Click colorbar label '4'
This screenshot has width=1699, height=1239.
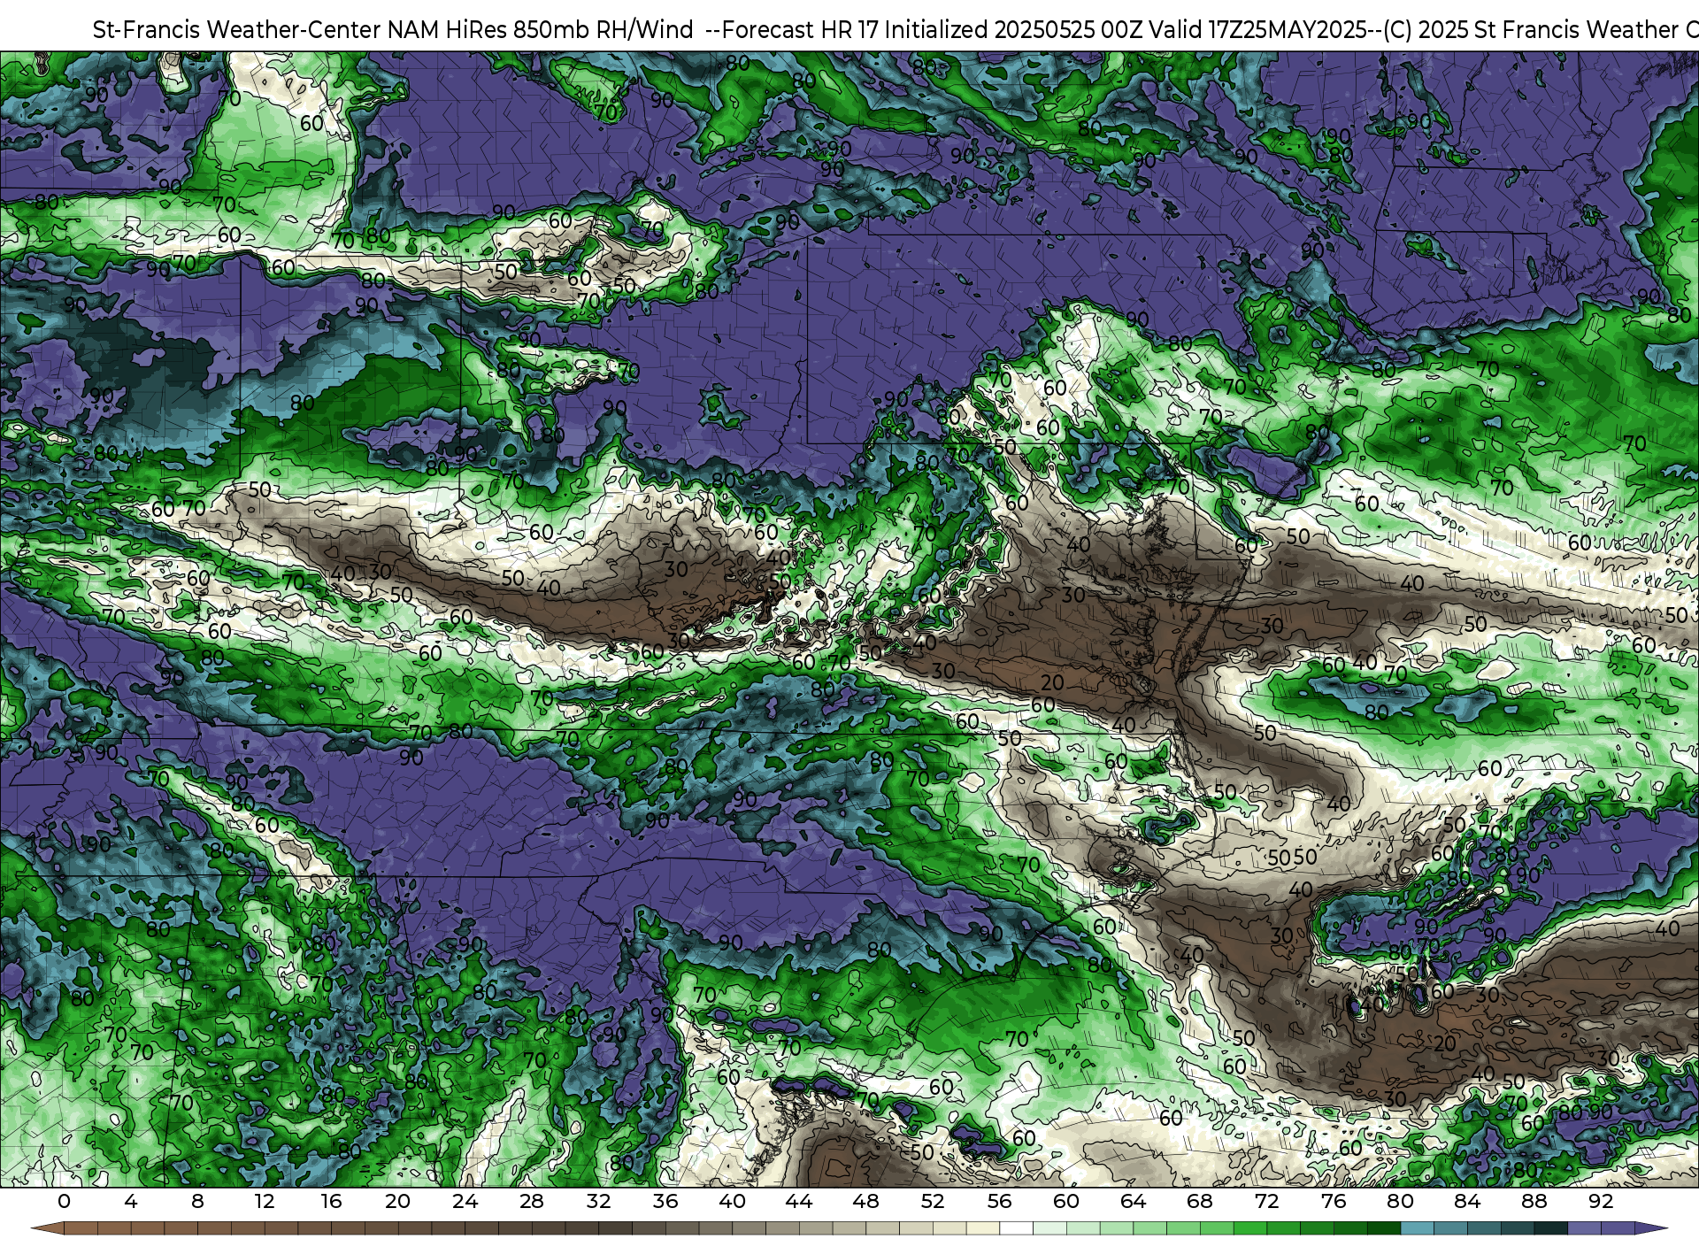[x=131, y=1201]
